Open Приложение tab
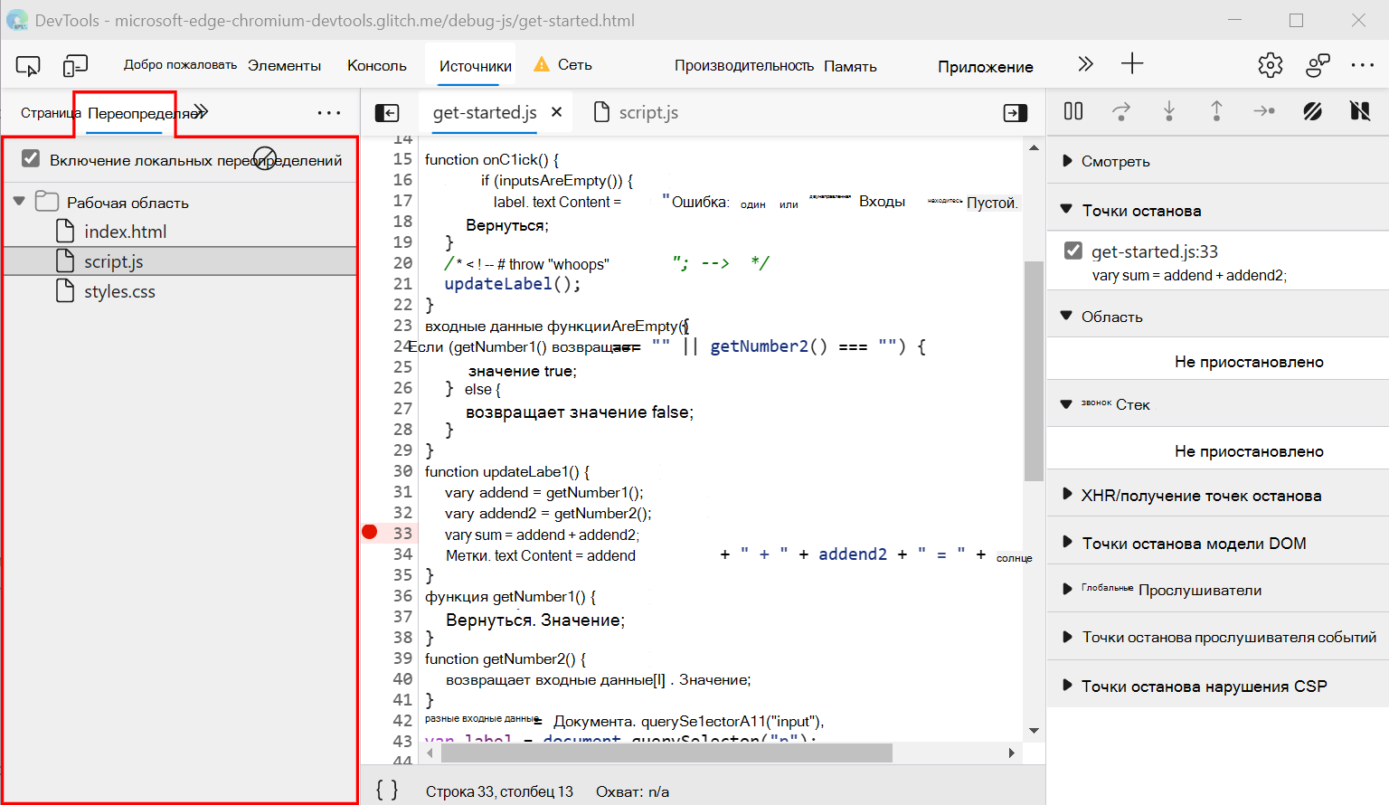 coord(985,67)
